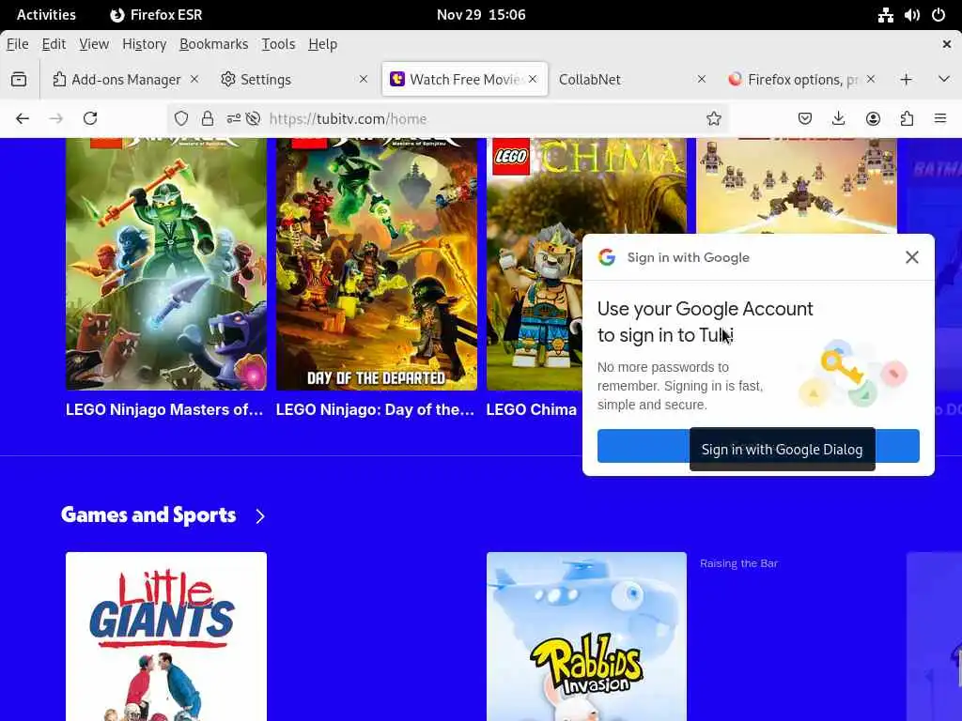Select the Little Giants poster

pos(166,637)
